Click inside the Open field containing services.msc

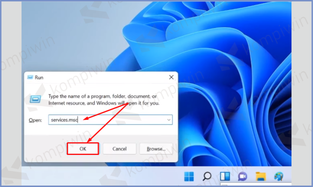tap(107, 120)
